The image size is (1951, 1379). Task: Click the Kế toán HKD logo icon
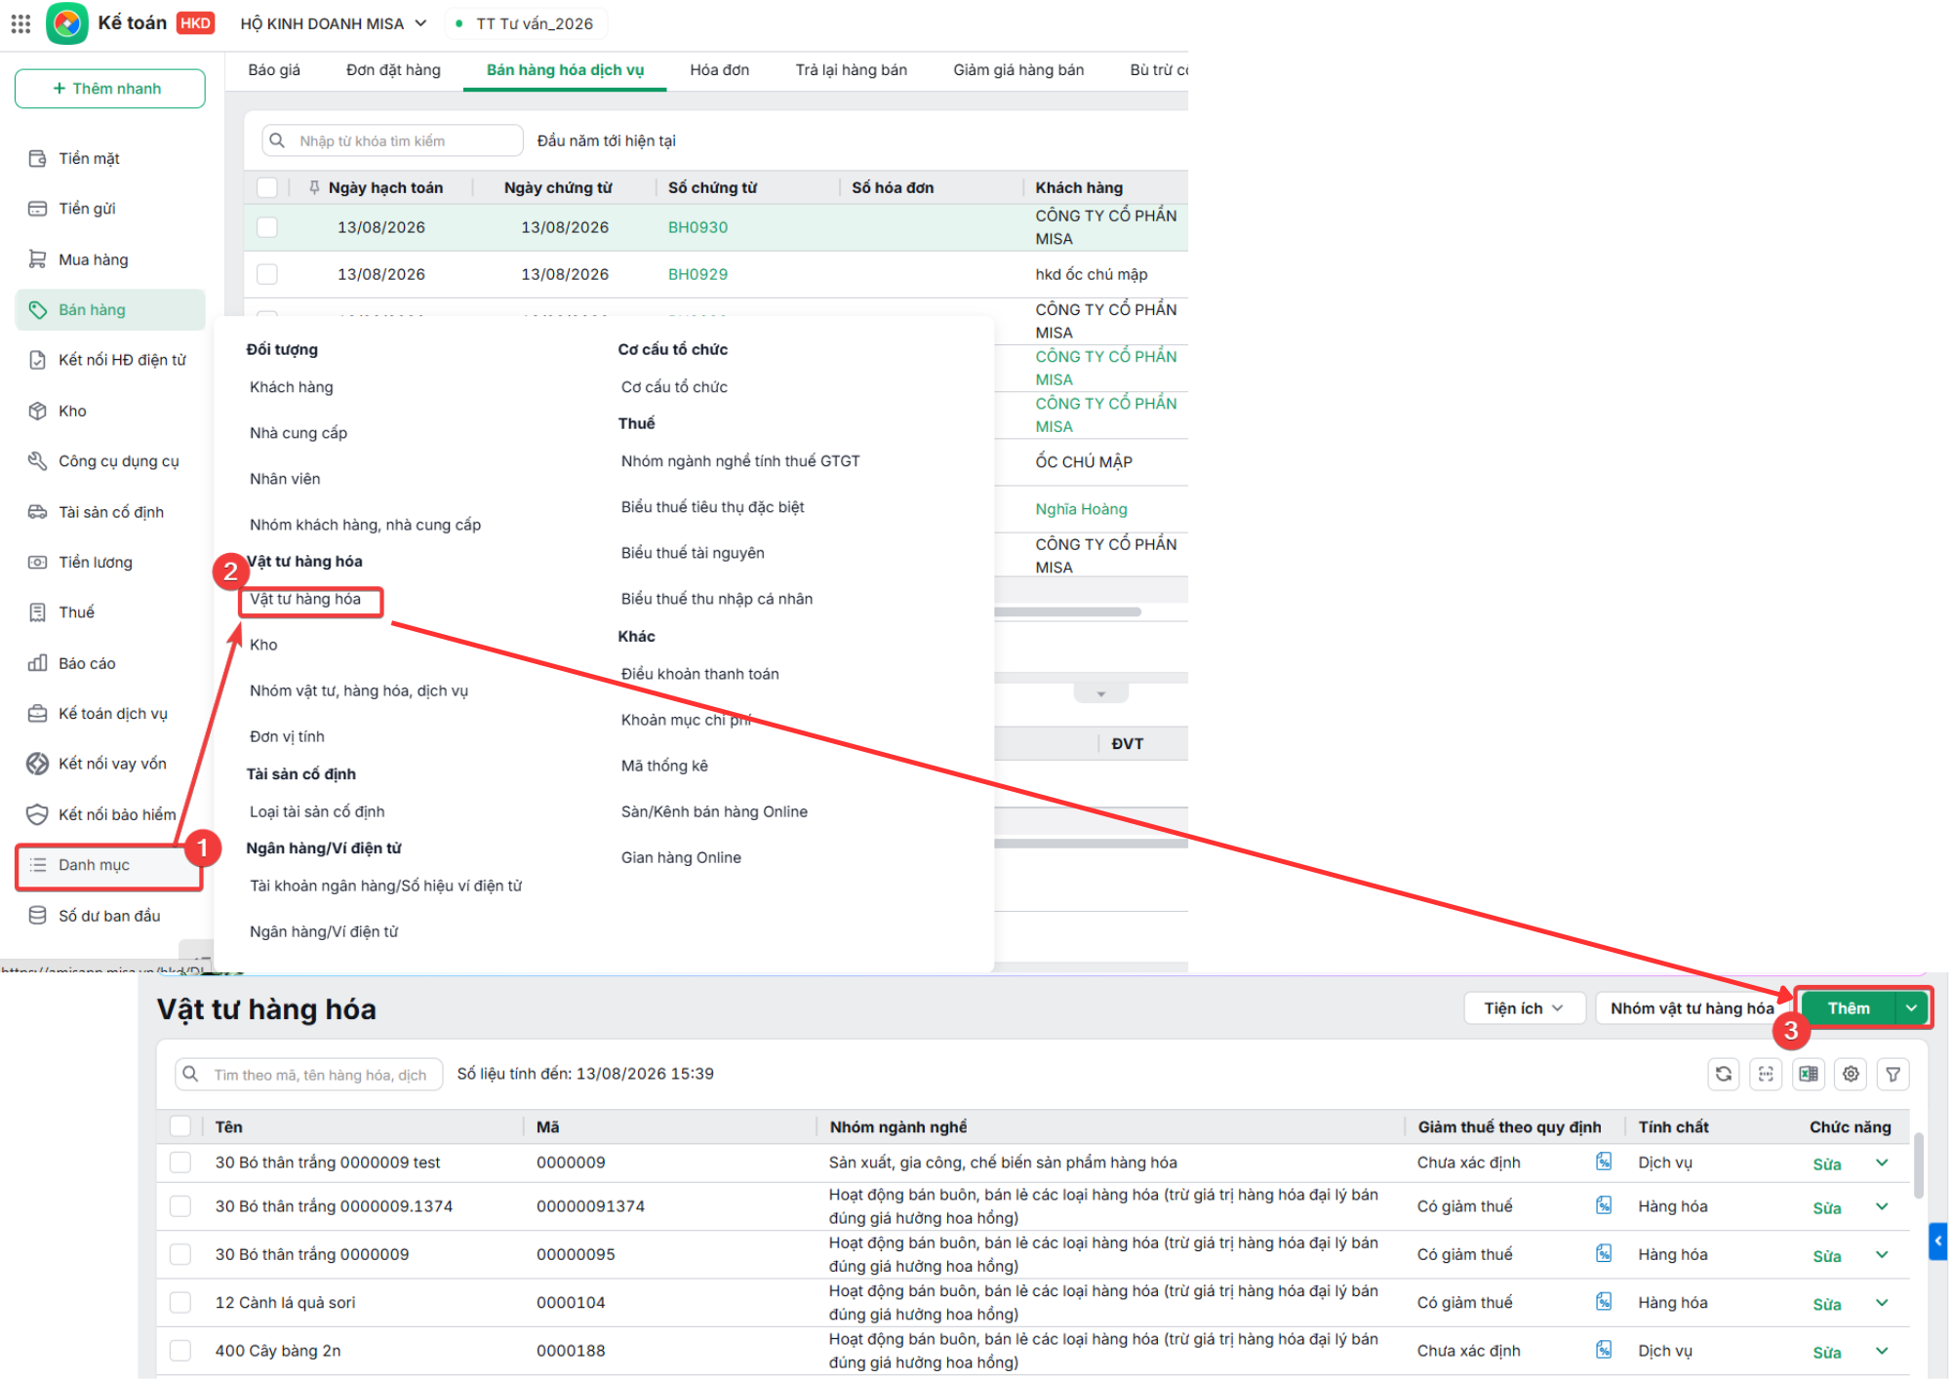(66, 22)
